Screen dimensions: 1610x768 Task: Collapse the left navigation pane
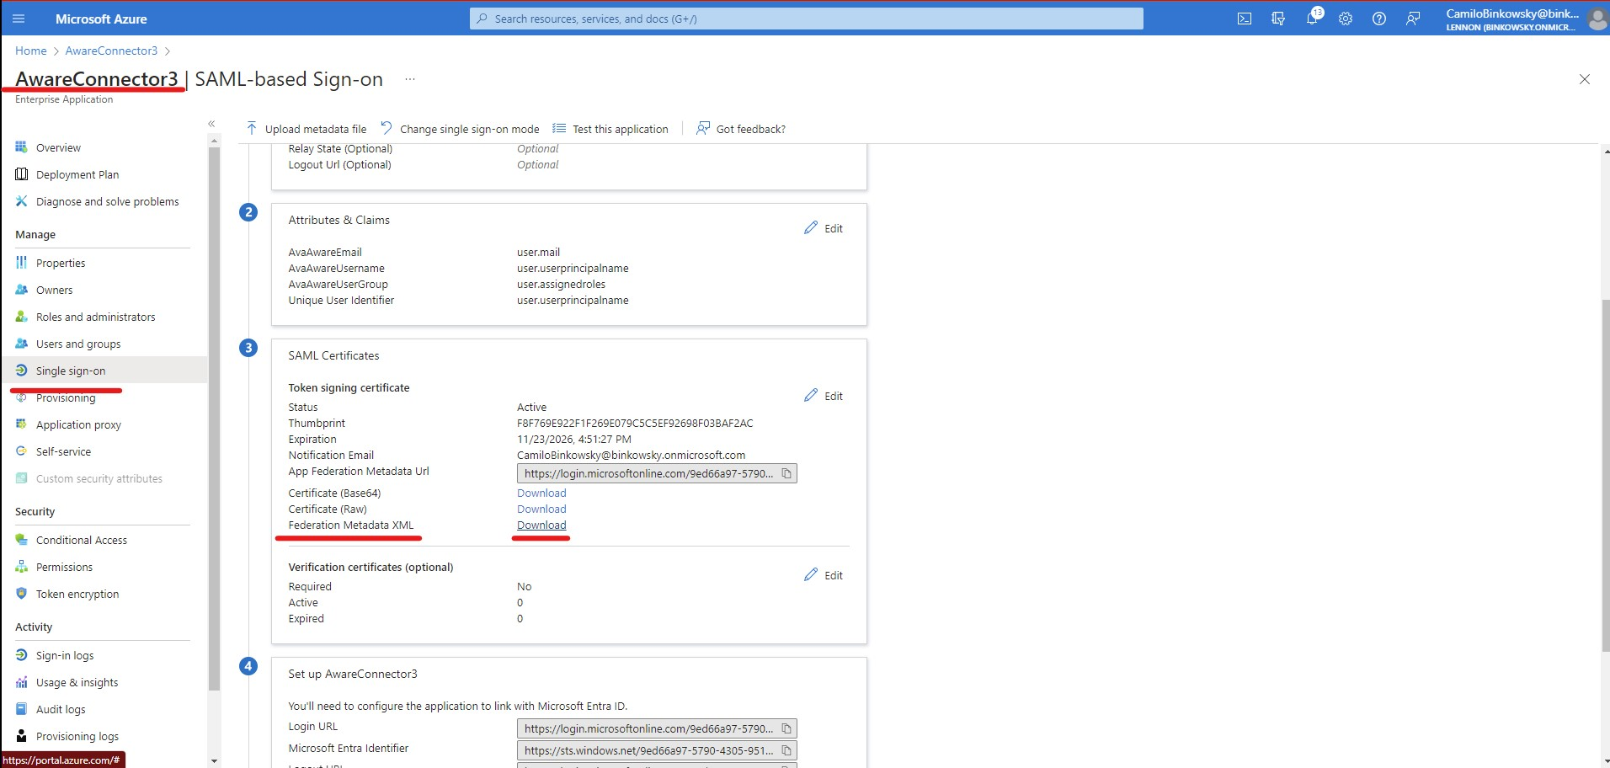pyautogui.click(x=211, y=123)
